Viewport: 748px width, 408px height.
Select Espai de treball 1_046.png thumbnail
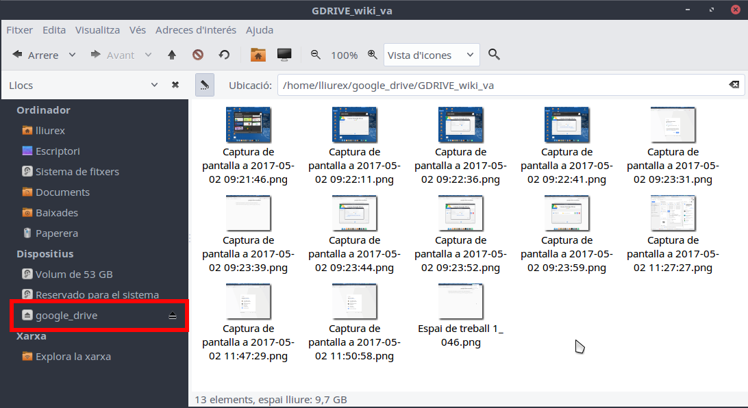click(x=460, y=301)
